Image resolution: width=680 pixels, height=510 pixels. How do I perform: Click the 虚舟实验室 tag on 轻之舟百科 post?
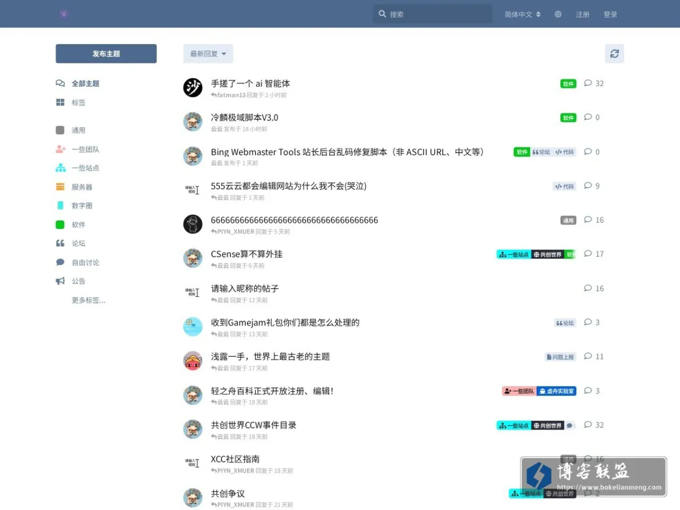tap(556, 391)
